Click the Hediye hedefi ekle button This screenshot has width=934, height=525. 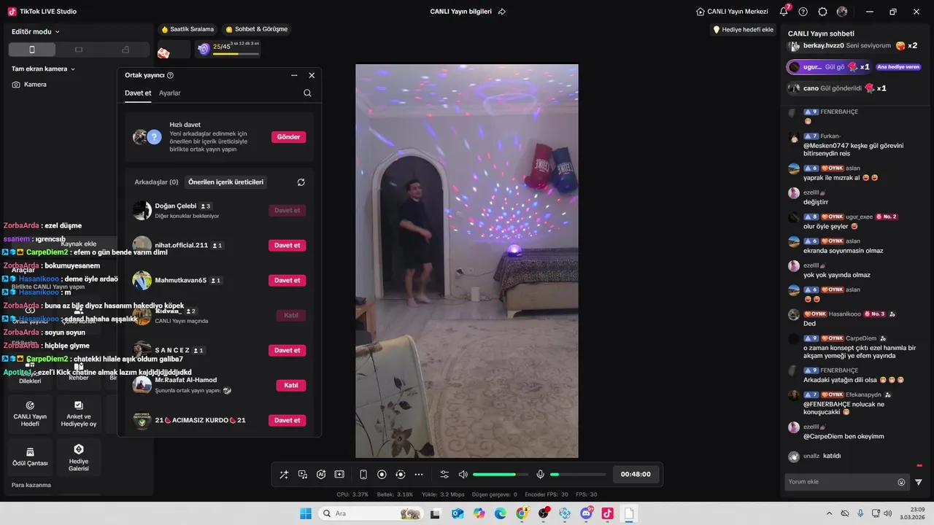[743, 30]
